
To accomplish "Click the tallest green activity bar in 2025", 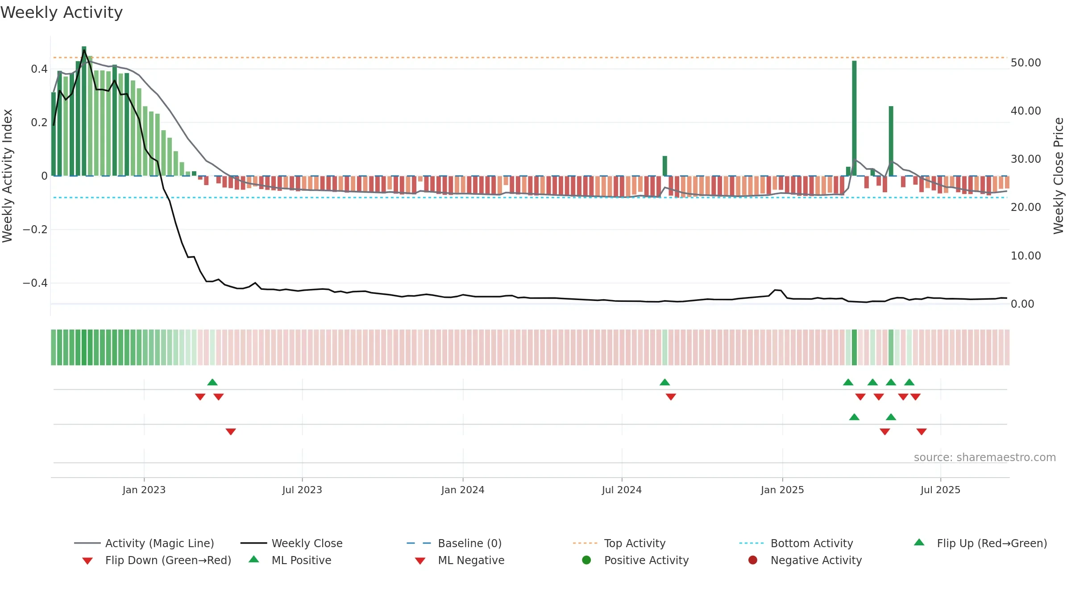I will pos(854,118).
